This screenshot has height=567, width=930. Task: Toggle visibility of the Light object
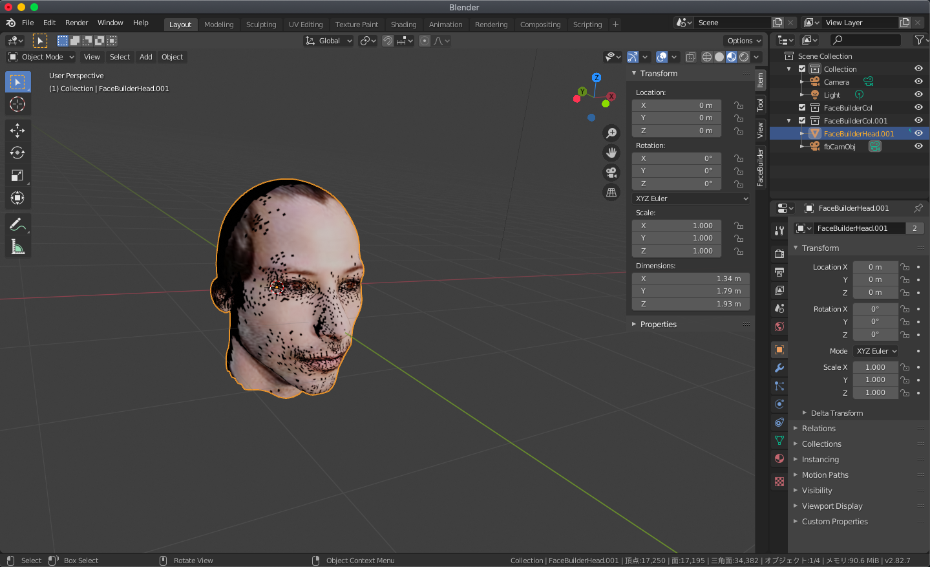pyautogui.click(x=918, y=95)
